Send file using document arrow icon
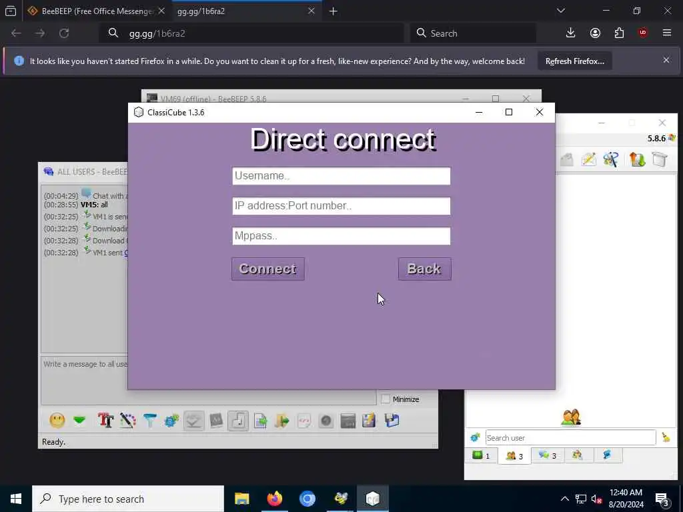 [x=261, y=421]
